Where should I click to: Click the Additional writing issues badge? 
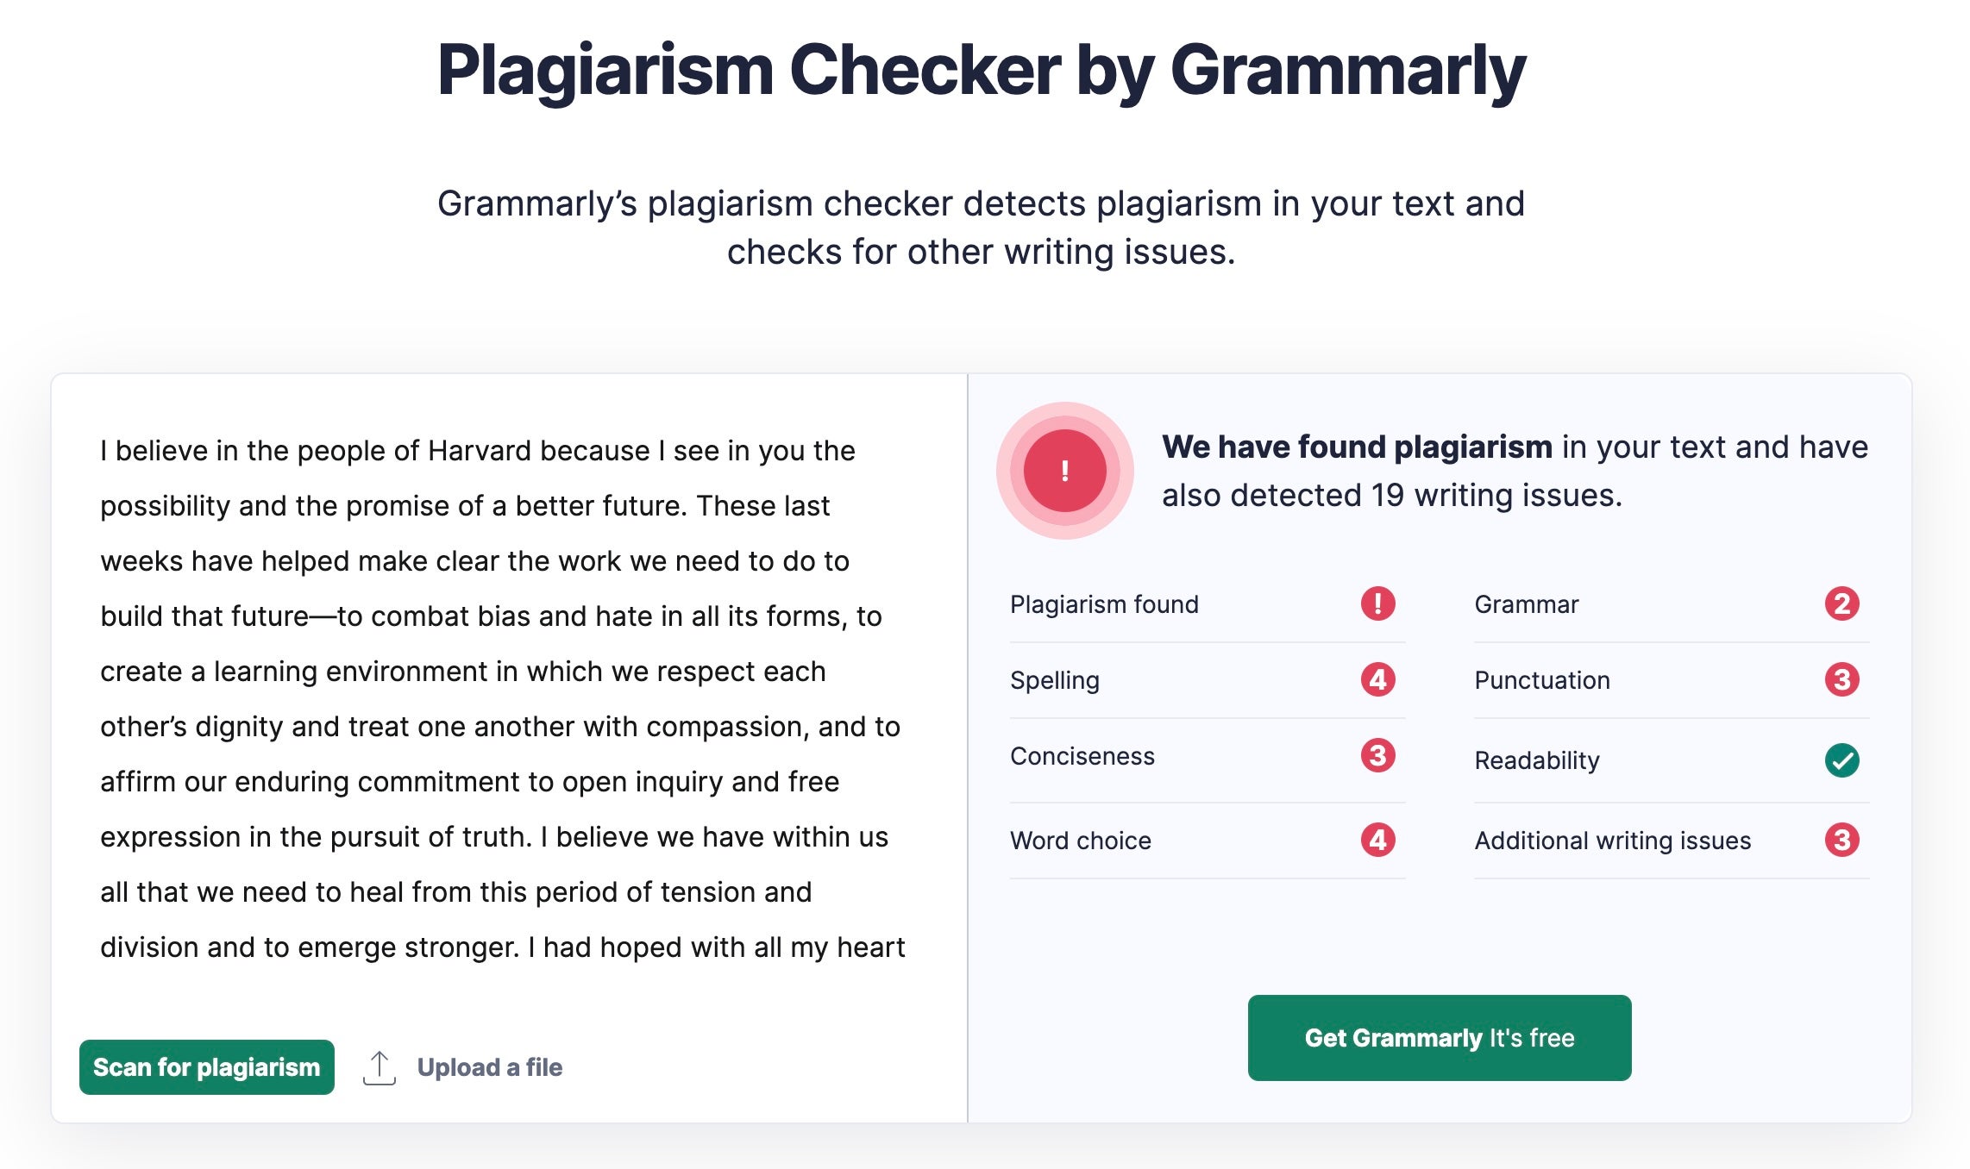[1841, 840]
